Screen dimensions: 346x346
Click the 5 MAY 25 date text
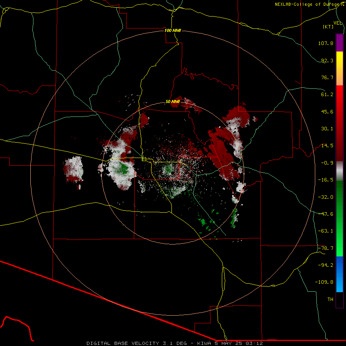229,343
